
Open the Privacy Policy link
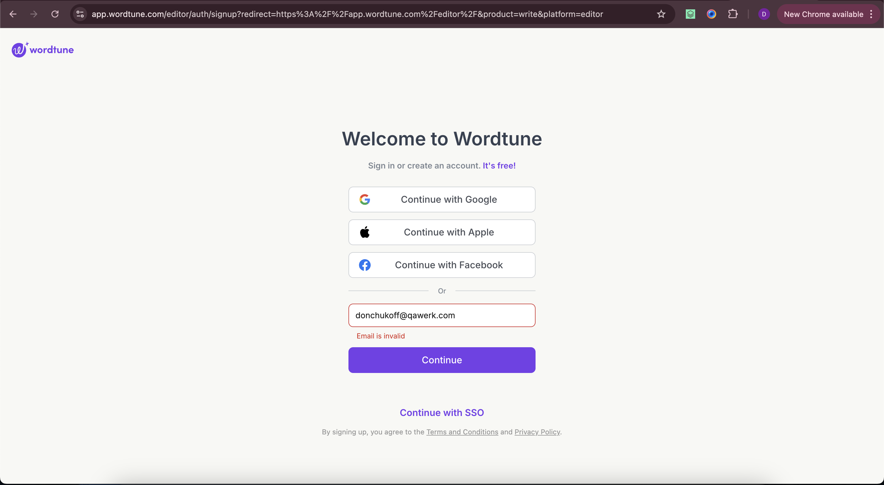tap(537, 432)
